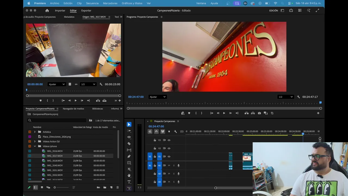Screen dimensions: 348x196
Task: Play the clip in Source monitor
Action: pos(76,101)
